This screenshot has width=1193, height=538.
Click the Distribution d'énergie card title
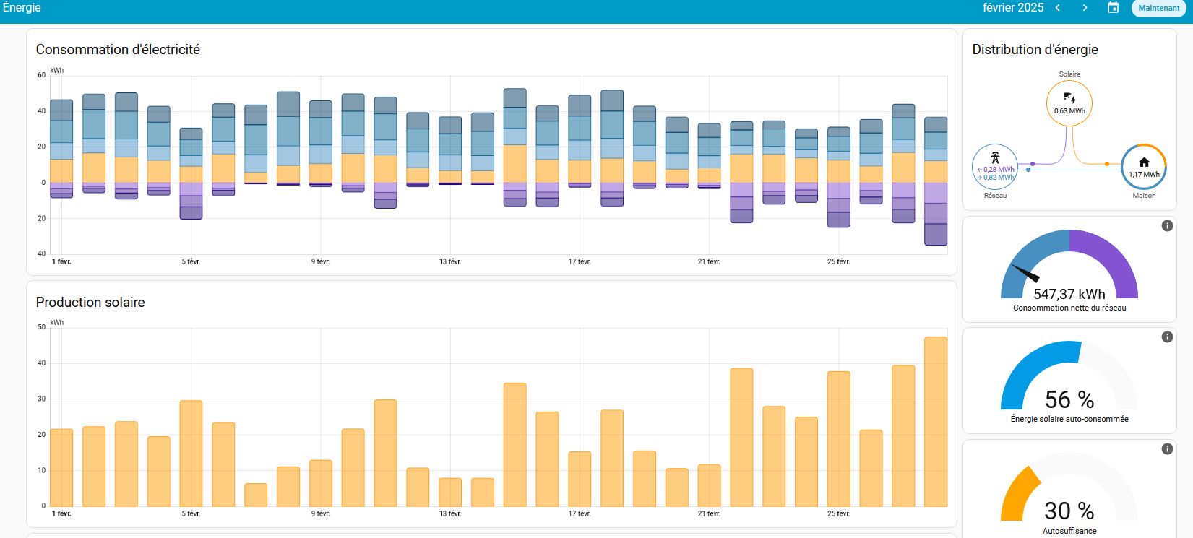[x=1035, y=50]
